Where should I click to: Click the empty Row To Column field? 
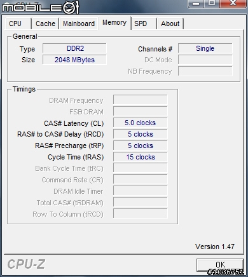point(141,214)
